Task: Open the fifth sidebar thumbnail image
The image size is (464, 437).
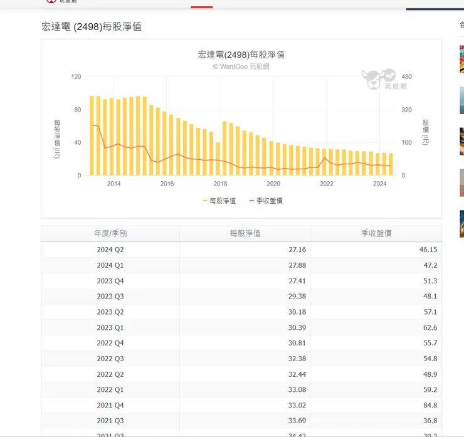Action: click(x=461, y=224)
